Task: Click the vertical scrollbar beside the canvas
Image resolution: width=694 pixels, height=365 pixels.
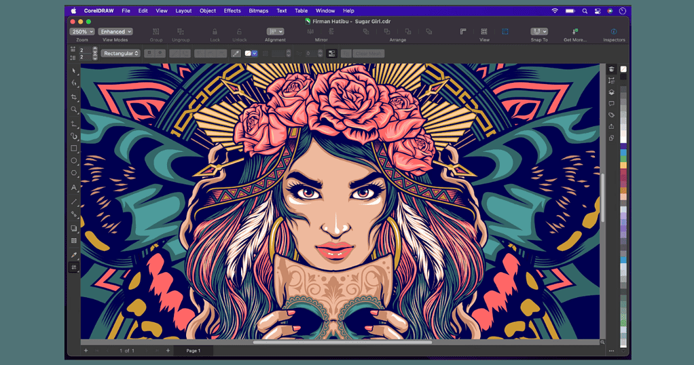Action: click(602, 198)
